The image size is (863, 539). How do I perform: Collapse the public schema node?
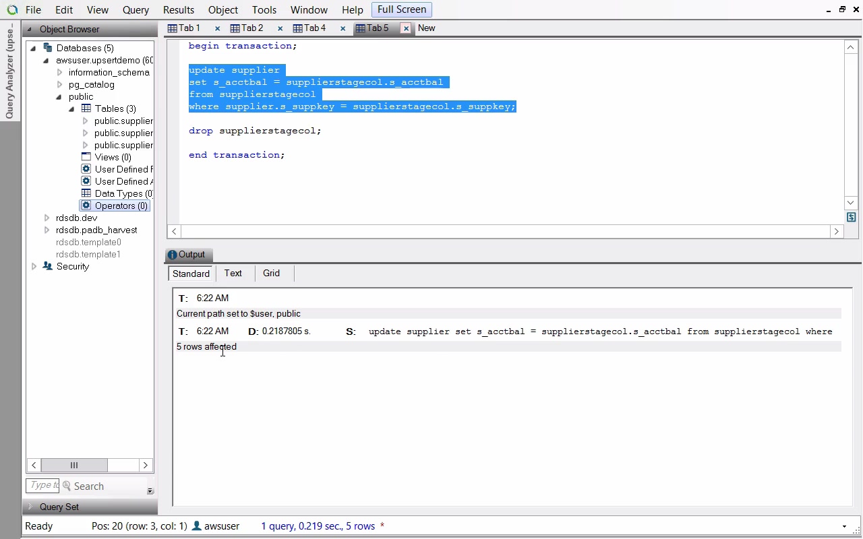tap(59, 96)
